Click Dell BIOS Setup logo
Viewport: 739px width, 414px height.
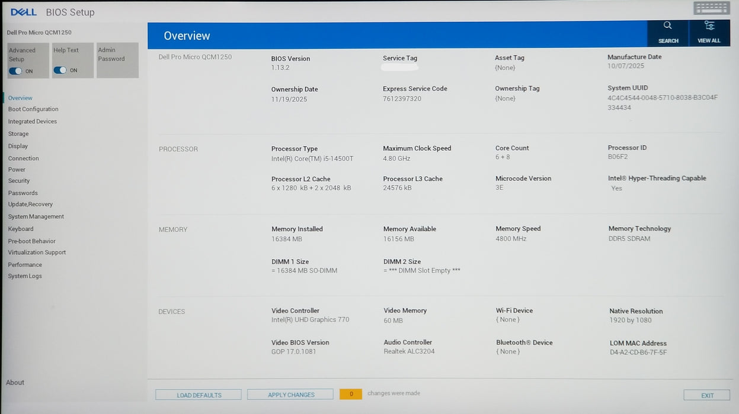tap(52, 12)
